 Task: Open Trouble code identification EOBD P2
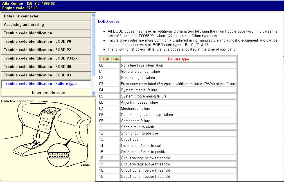(46, 50)
